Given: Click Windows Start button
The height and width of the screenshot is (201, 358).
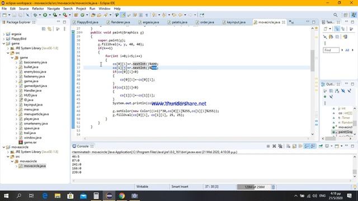Looking at the screenshot, I should coord(6,196).
